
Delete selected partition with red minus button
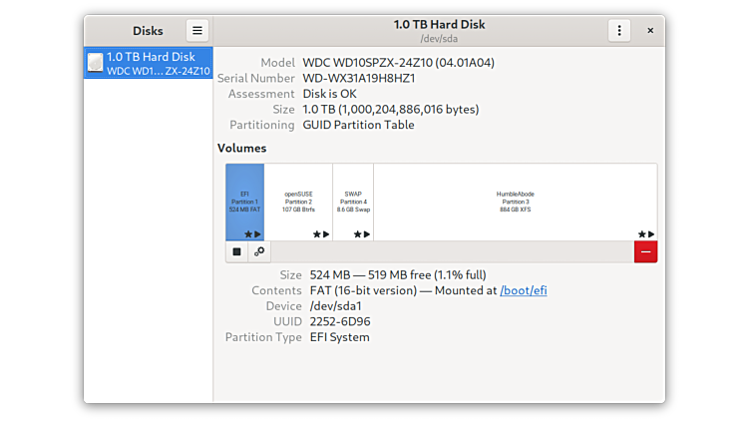[645, 251]
